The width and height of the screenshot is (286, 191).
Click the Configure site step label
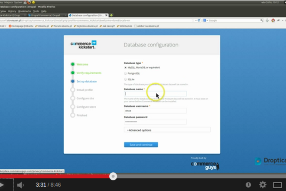[85, 99]
